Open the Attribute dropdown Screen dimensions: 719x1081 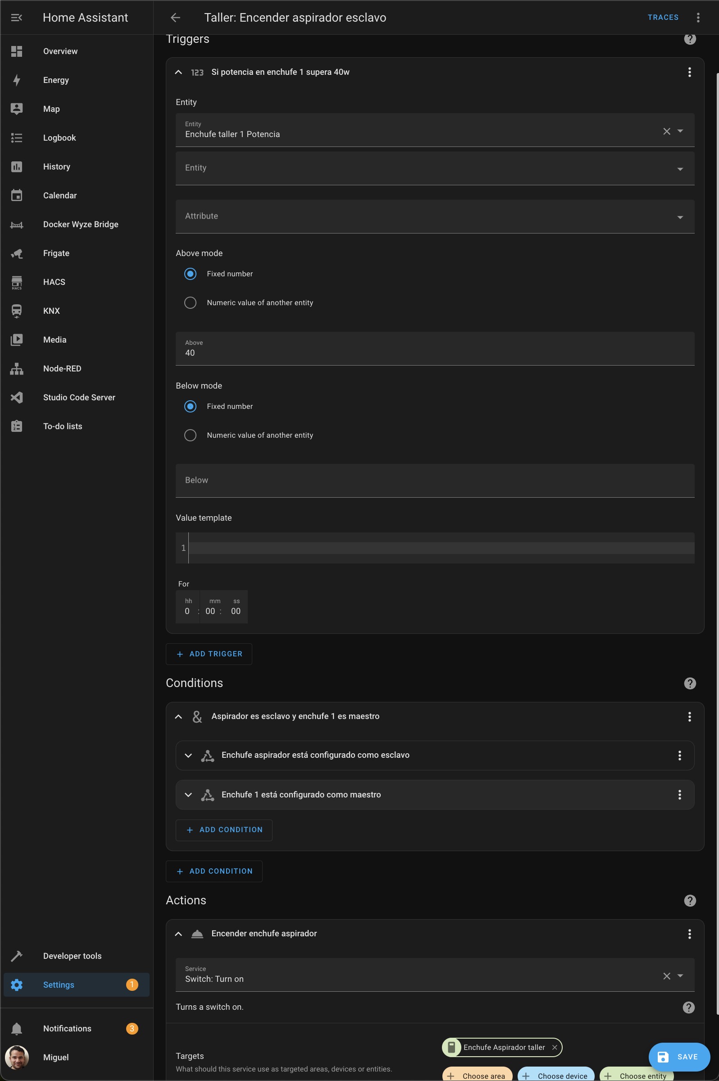click(x=435, y=216)
